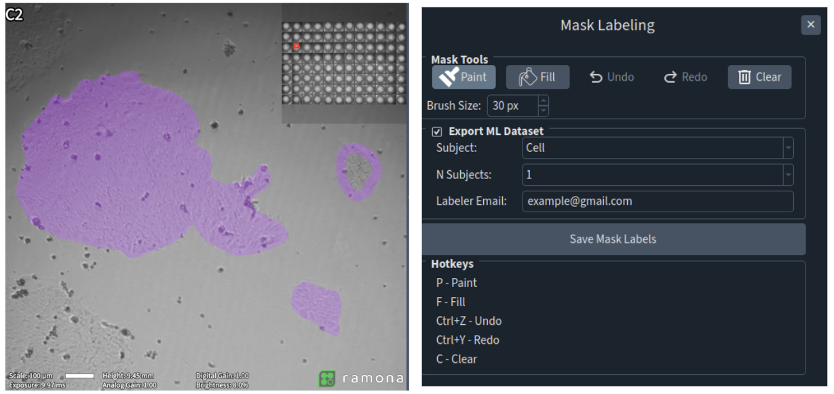
Task: Close the Mask Labeling panel
Action: tap(810, 25)
